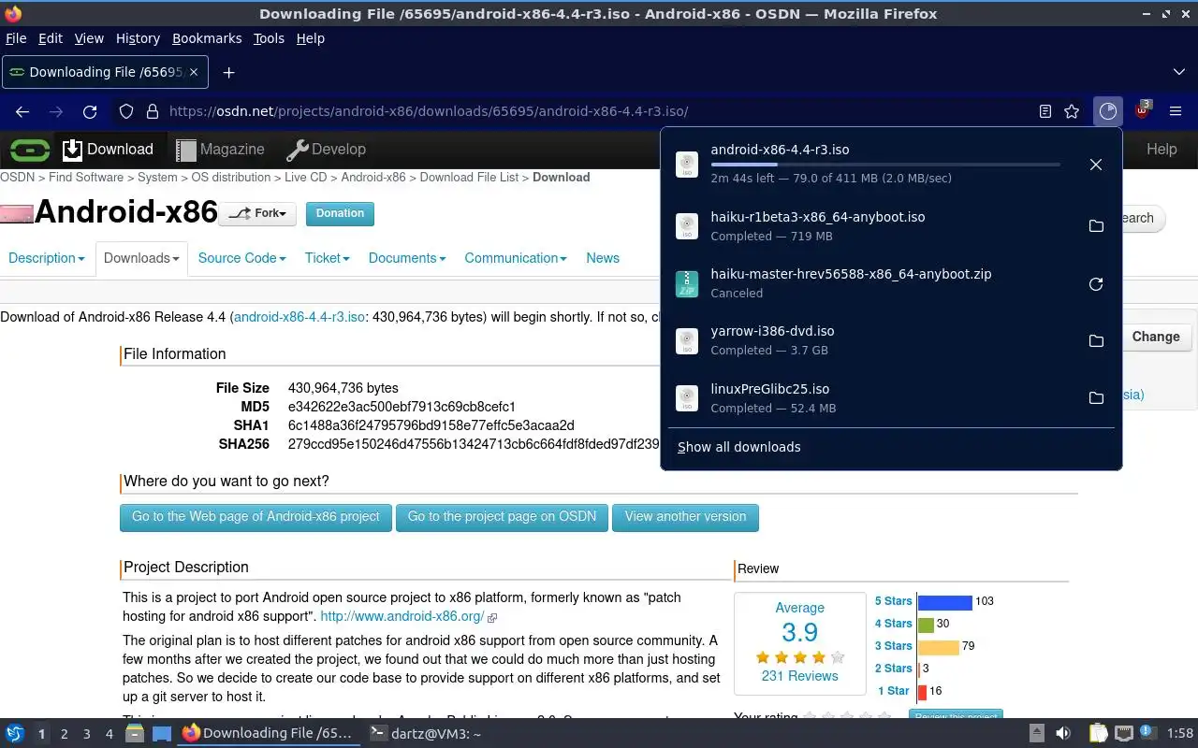Viewport: 1198px width, 748px height.
Task: Toggle the Downloads panel toolbar button
Action: (x=1108, y=111)
